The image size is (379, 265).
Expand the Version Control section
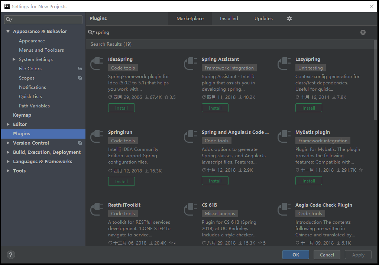8,143
